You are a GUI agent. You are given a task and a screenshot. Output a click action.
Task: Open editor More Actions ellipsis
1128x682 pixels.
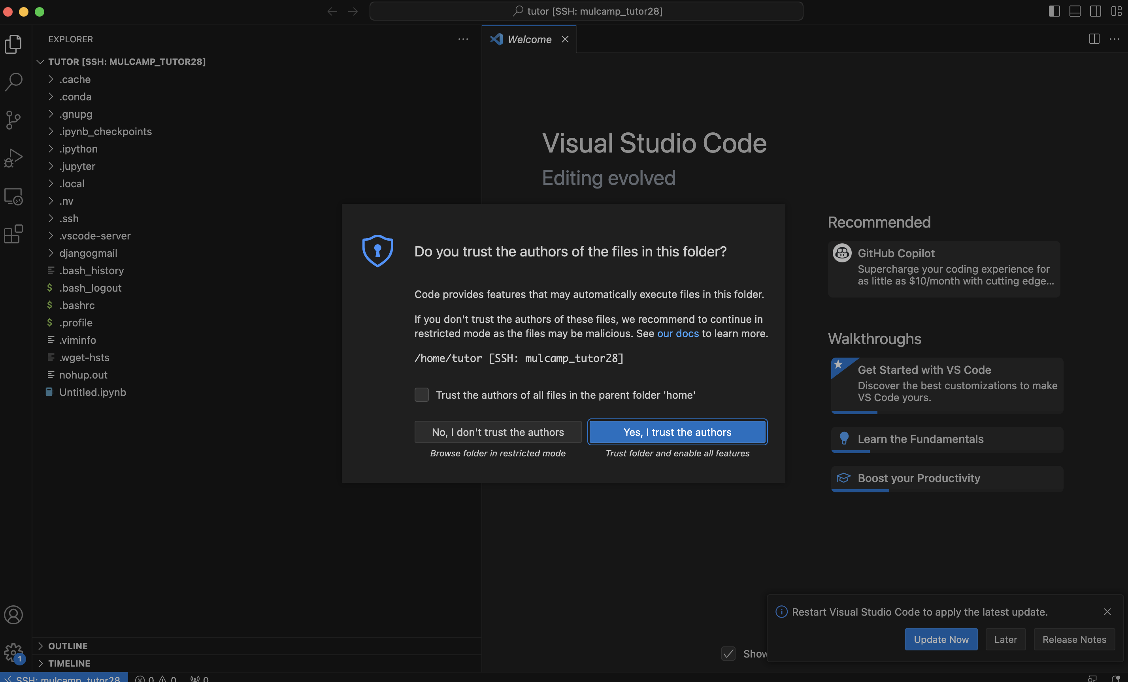pyautogui.click(x=1114, y=39)
